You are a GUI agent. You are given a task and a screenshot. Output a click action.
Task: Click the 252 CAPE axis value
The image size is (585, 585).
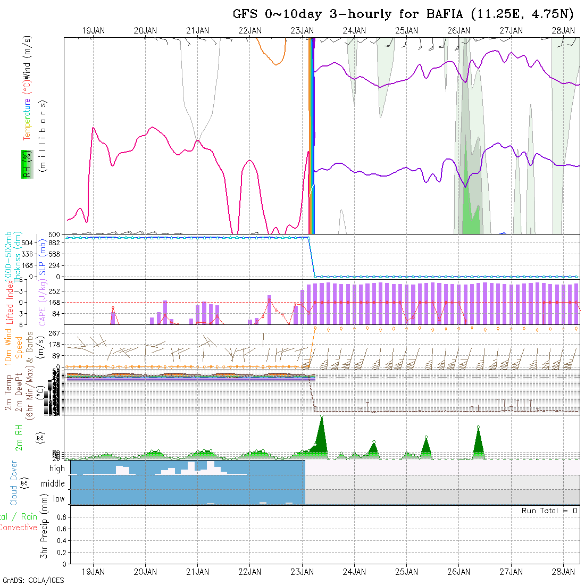coord(54,291)
